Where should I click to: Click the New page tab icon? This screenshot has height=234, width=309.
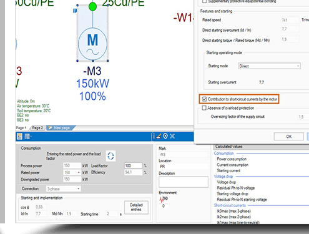click(x=50, y=128)
